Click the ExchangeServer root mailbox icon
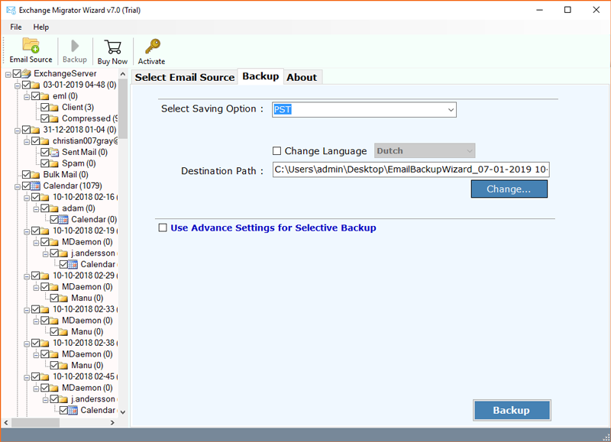611x442 pixels. click(27, 73)
